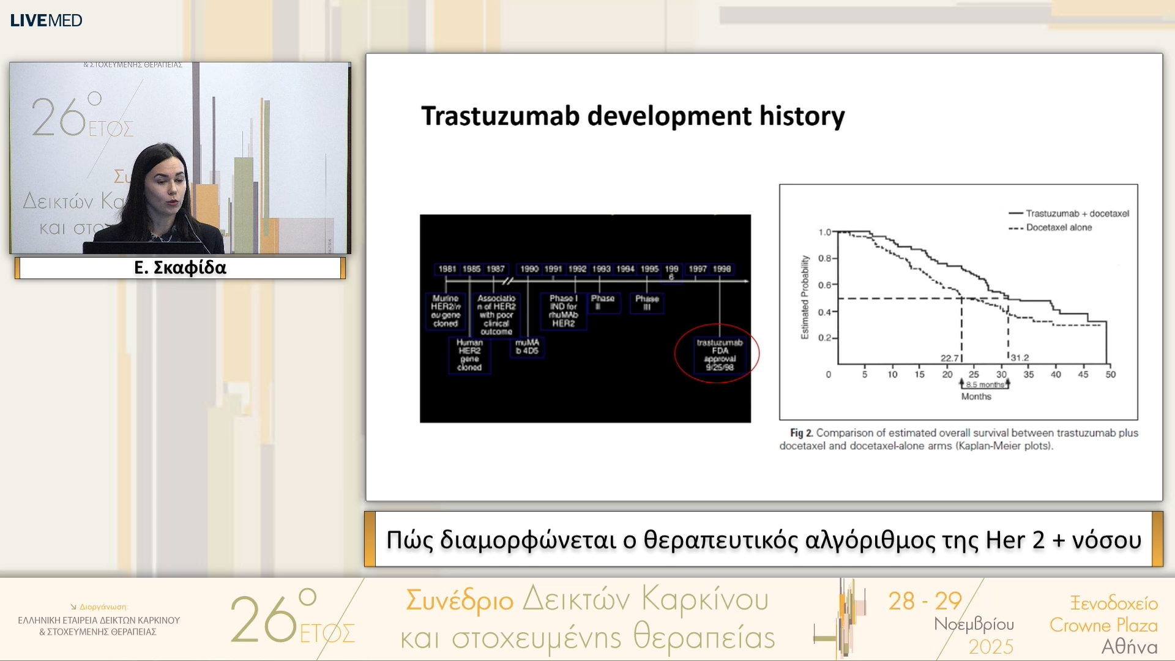Click the speaker video thumbnail

click(x=180, y=158)
